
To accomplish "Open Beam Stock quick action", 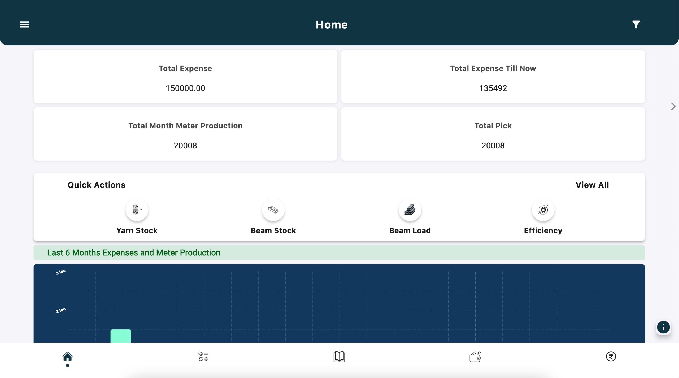I will [x=273, y=210].
